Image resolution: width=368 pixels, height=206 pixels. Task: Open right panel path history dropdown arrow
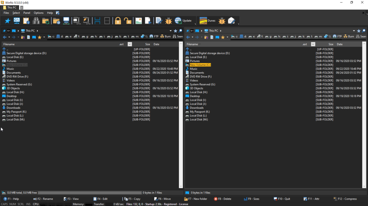354,31
